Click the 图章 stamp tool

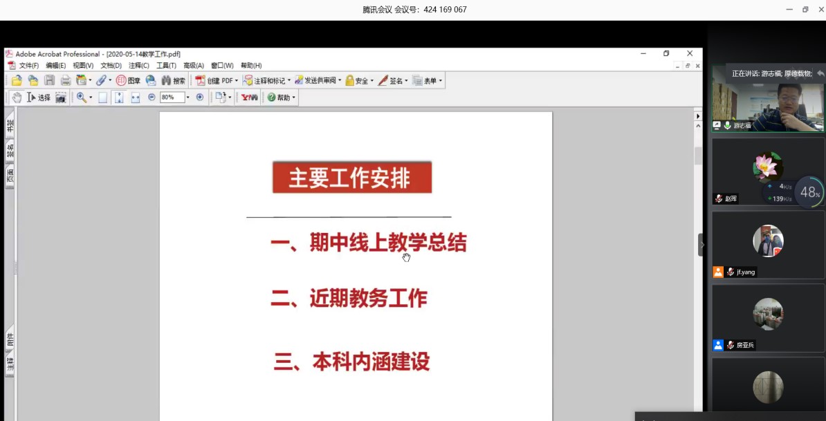(x=128, y=81)
